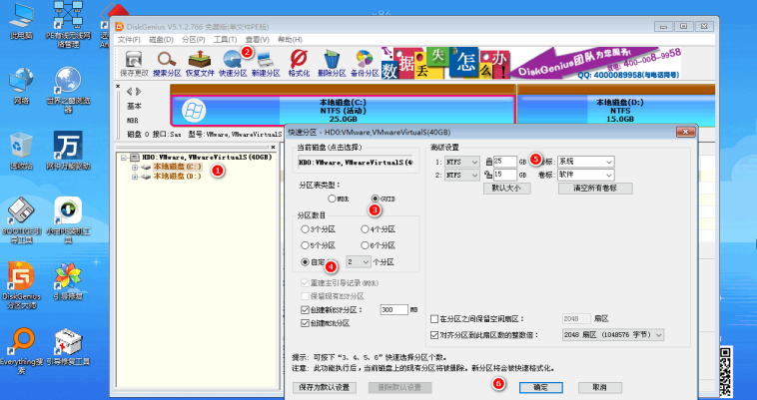Screen dimensions: 757x400
Task: Click the 保存更改 (Save changes) toolbar icon
Action: tap(134, 64)
